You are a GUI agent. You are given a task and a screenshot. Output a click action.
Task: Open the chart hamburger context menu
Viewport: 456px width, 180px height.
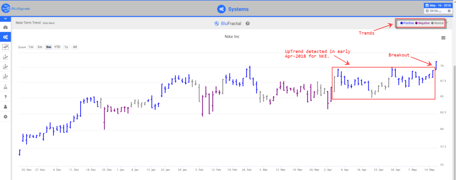click(443, 38)
